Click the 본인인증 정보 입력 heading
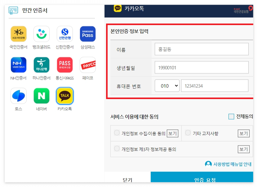This screenshot has height=187, width=258. click(x=129, y=31)
